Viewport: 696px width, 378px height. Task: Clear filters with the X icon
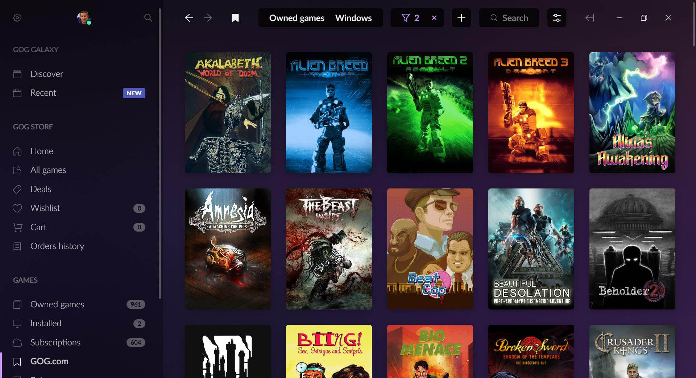point(434,18)
